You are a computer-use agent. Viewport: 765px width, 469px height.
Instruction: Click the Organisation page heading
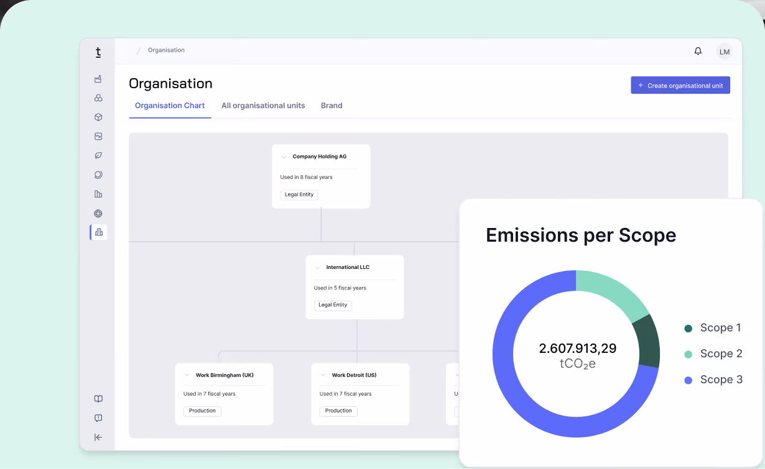click(170, 84)
